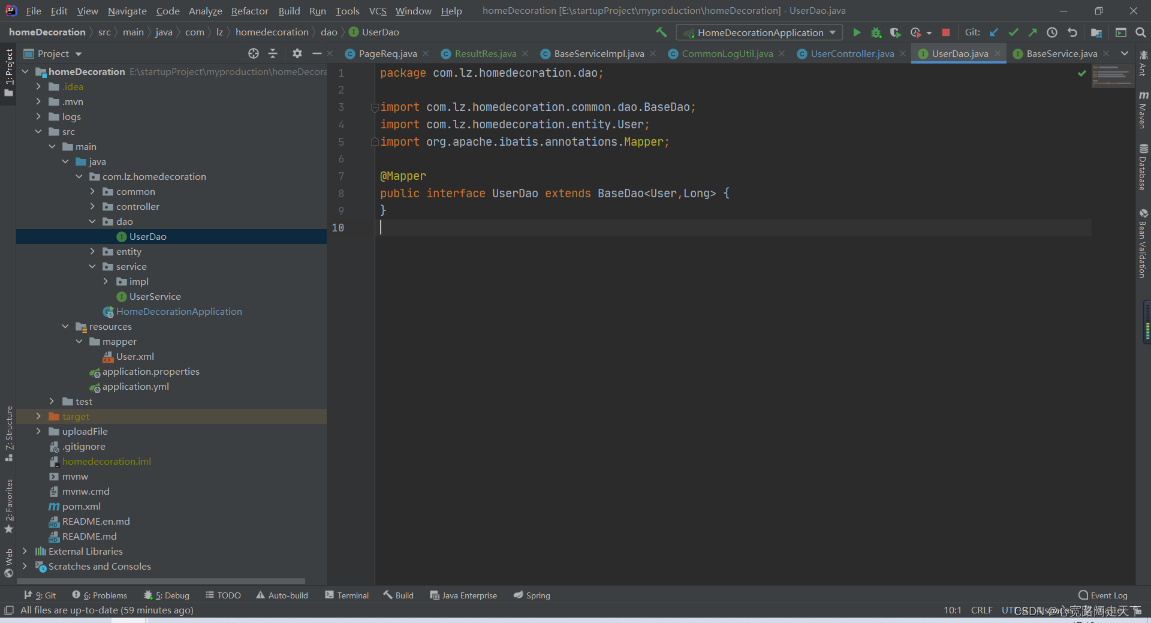
Task: Click the editor minimap preview thumbnail
Action: click(x=1112, y=76)
